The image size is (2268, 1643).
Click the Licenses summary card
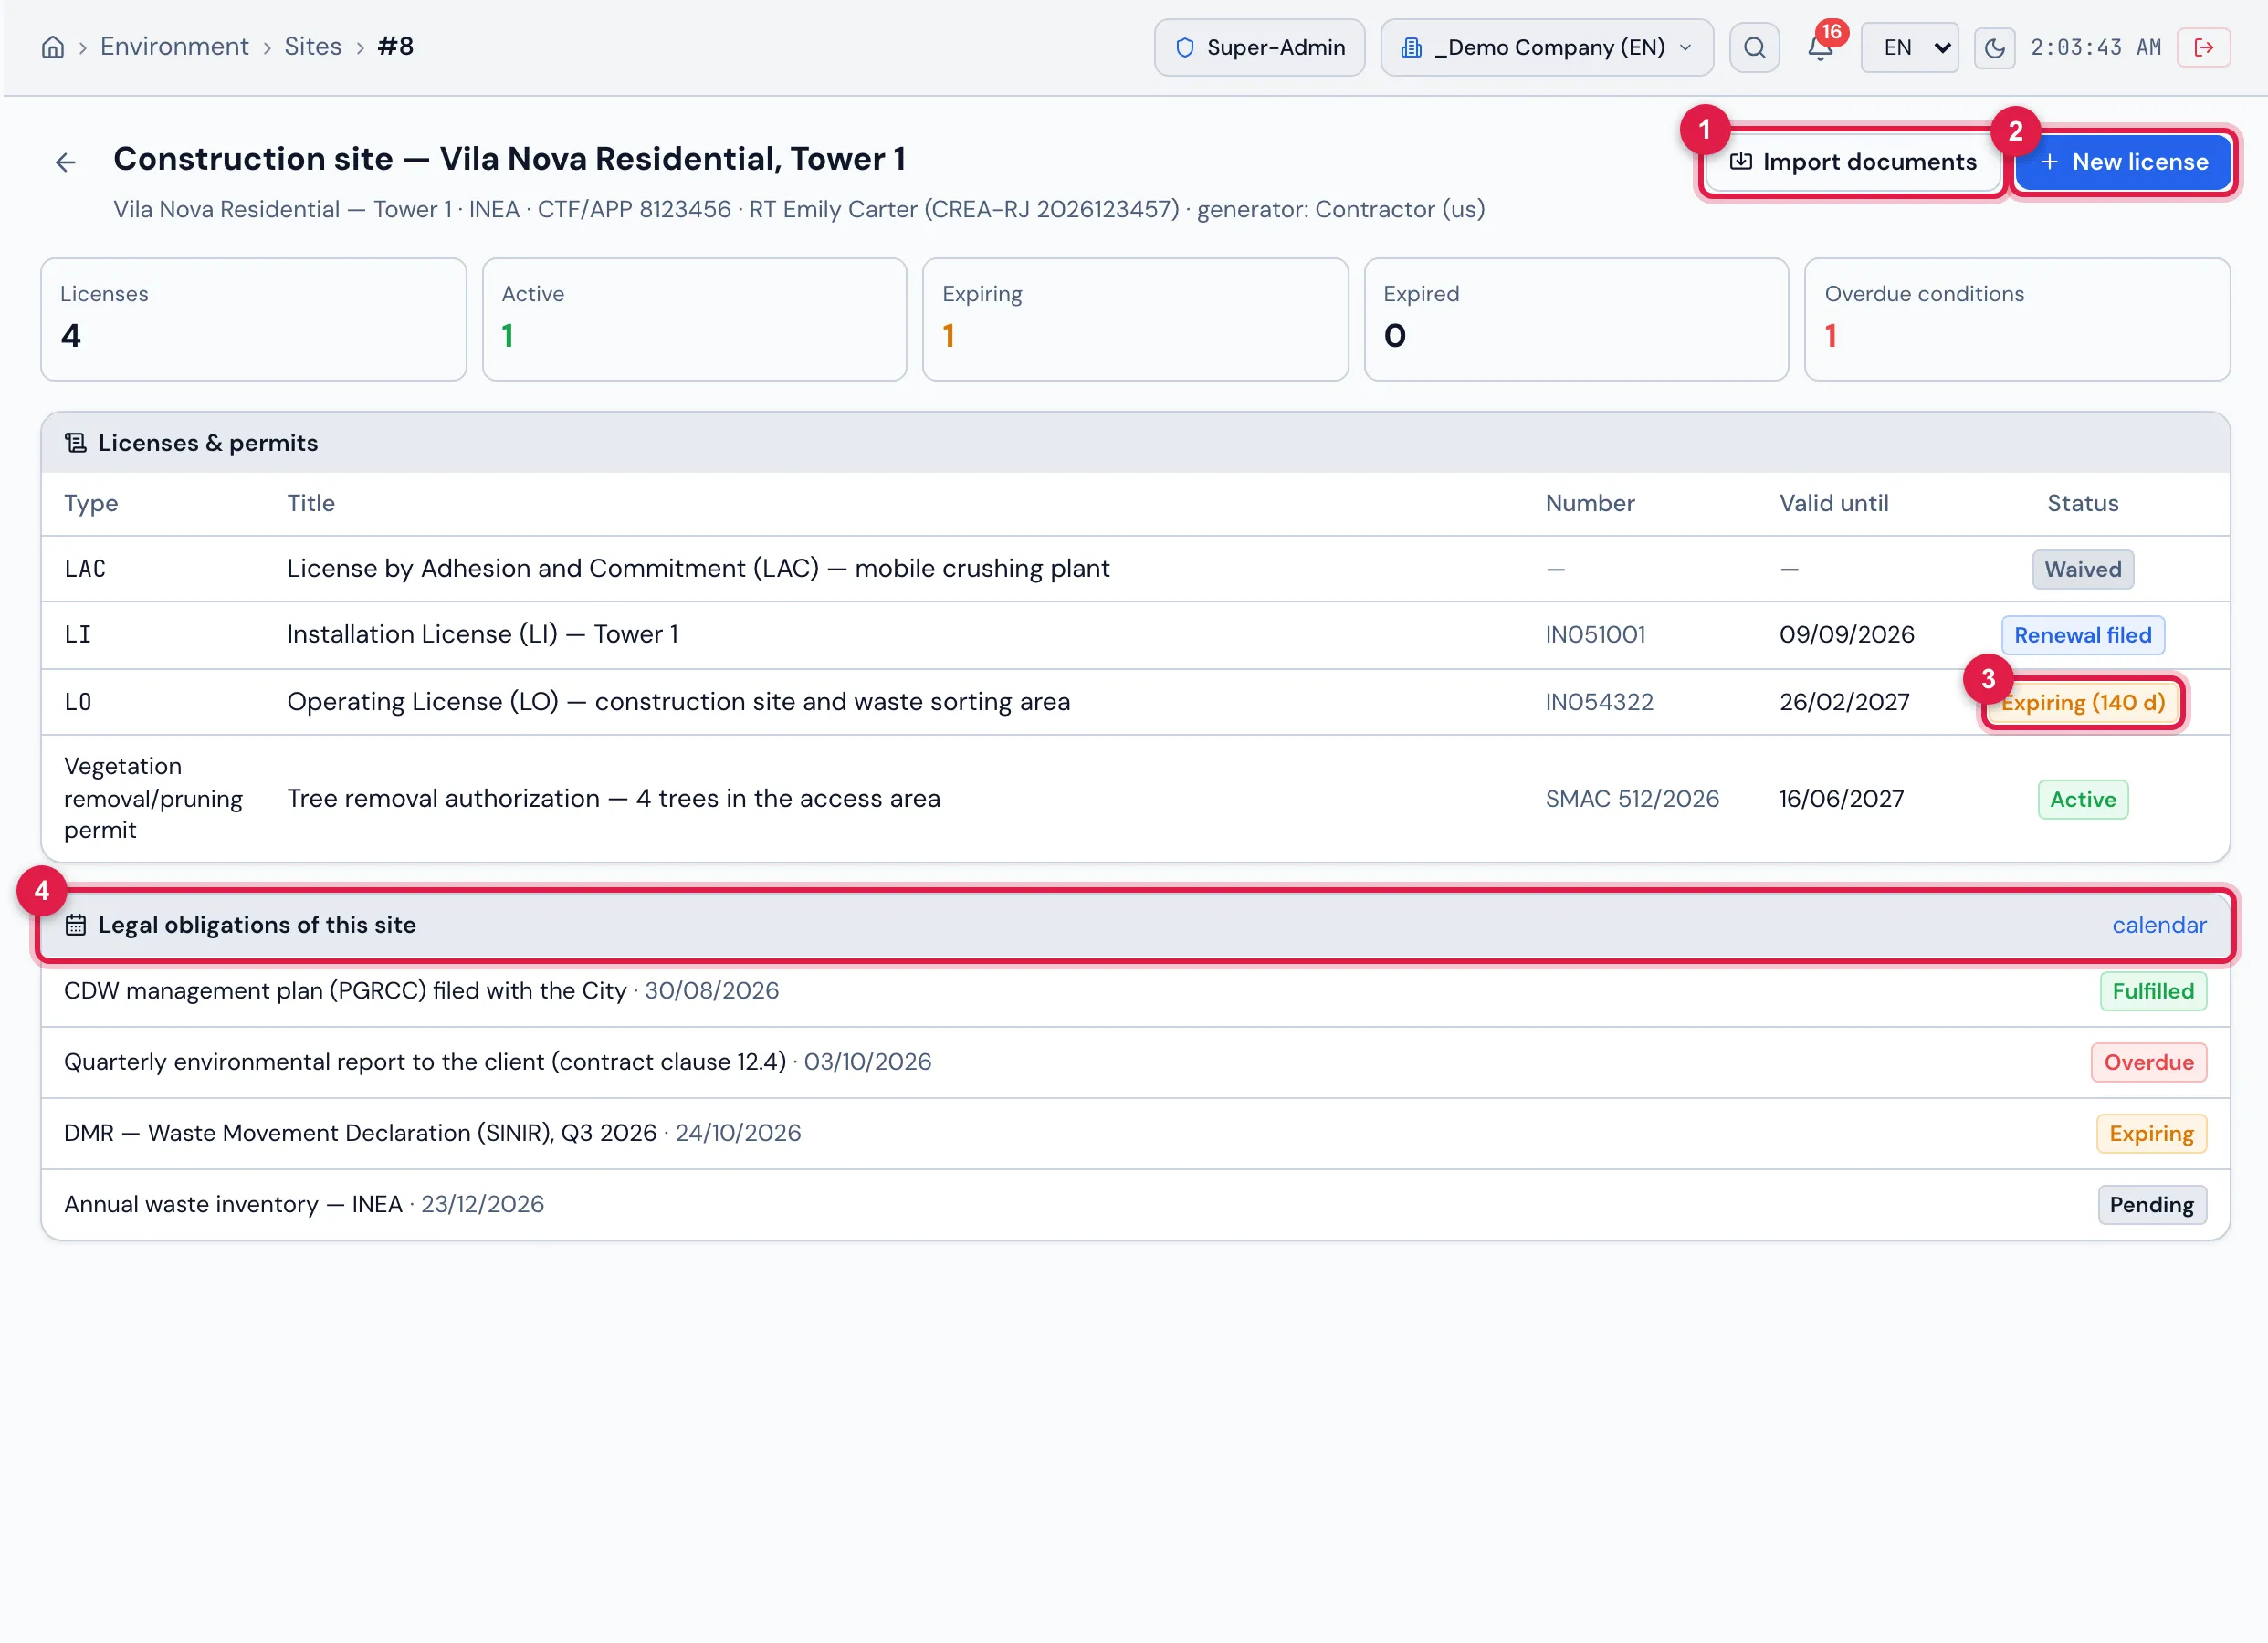pos(254,320)
